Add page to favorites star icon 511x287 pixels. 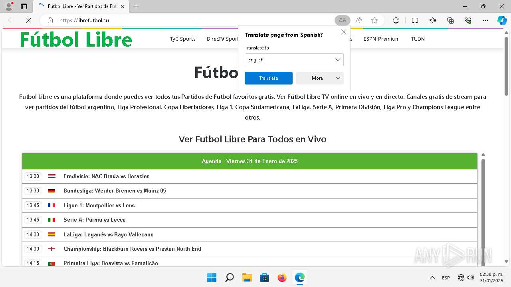tap(374, 20)
